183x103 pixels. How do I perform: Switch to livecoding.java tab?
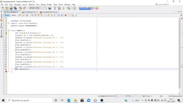pos(12,12)
